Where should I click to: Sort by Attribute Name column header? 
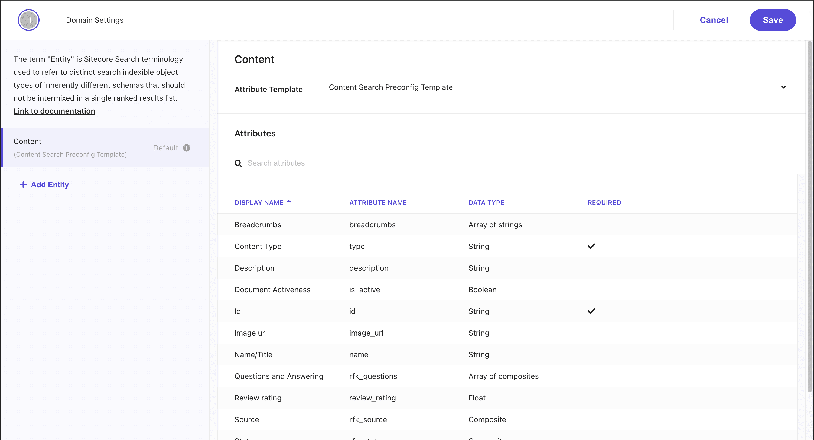click(377, 202)
